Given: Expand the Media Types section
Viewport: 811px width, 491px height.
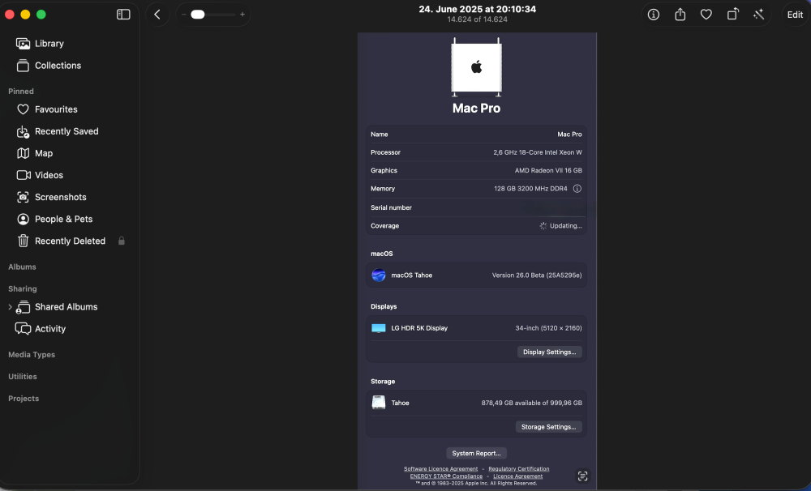Looking at the screenshot, I should (32, 355).
